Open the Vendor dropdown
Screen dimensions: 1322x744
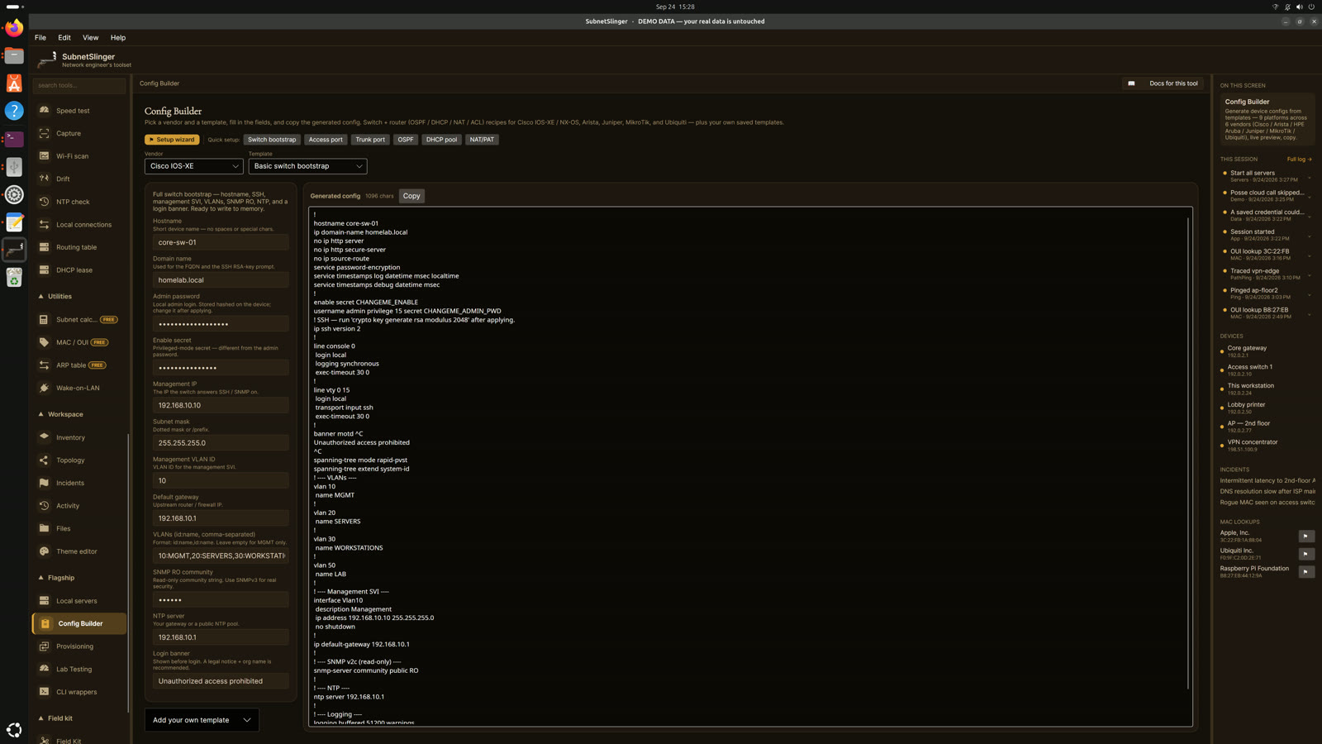[194, 166]
